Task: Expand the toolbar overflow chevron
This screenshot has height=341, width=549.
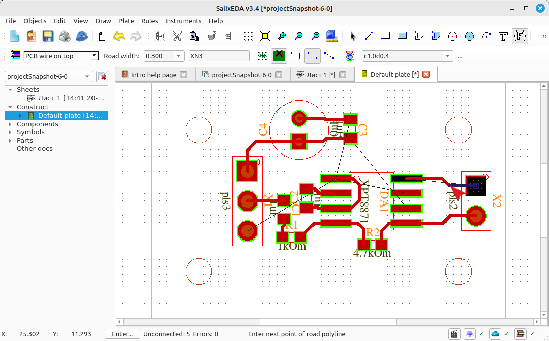Action: click(x=544, y=36)
